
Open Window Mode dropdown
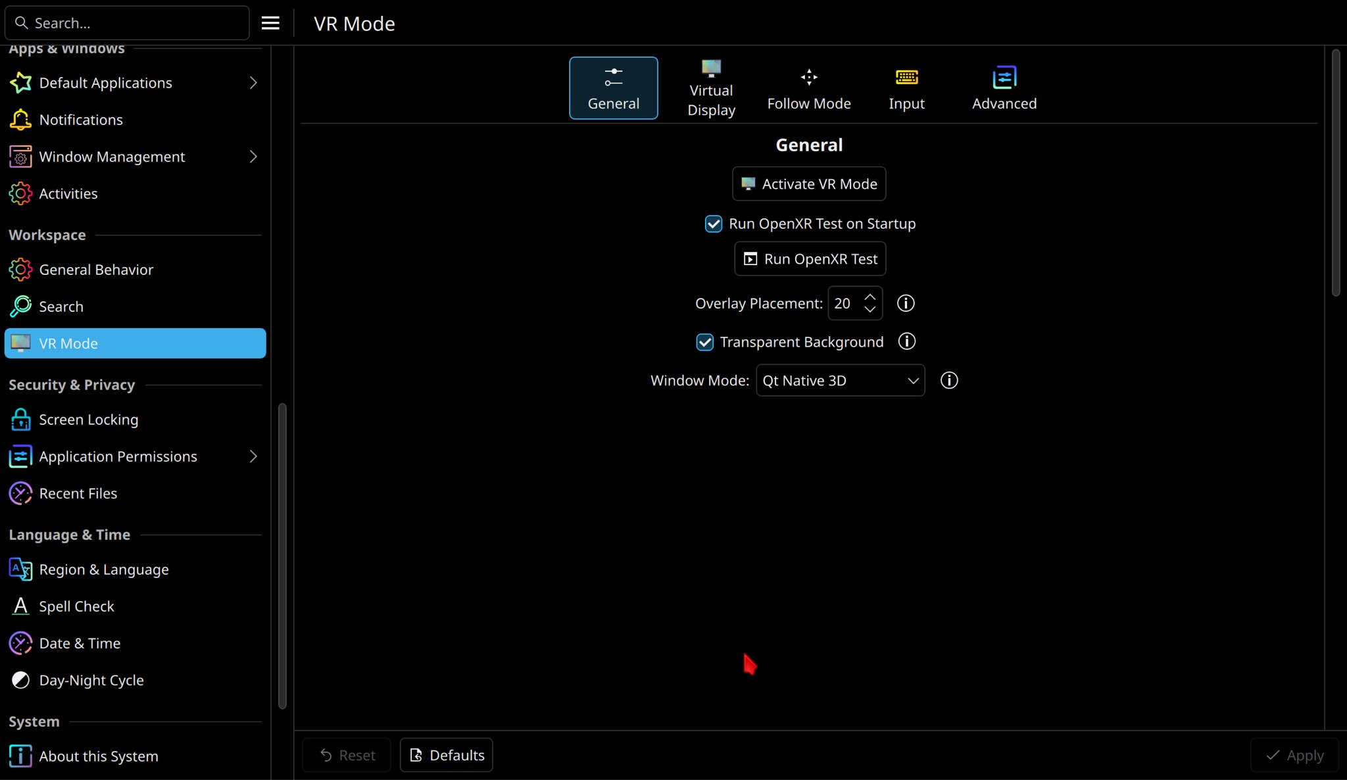coord(840,381)
